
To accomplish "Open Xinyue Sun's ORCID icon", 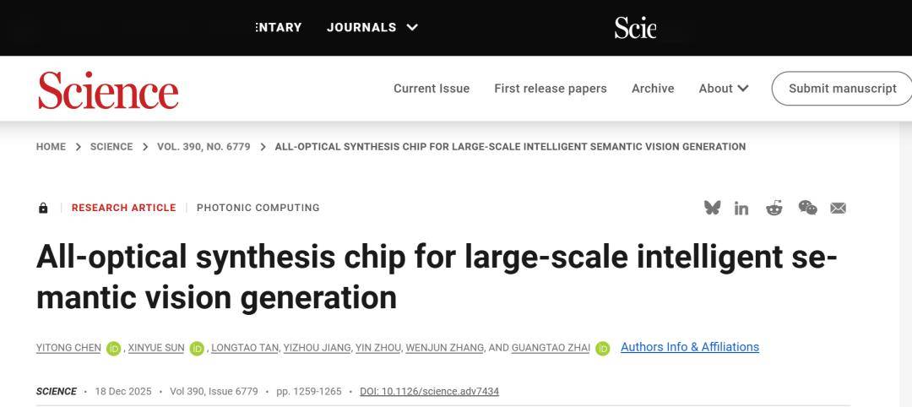I will coord(197,348).
